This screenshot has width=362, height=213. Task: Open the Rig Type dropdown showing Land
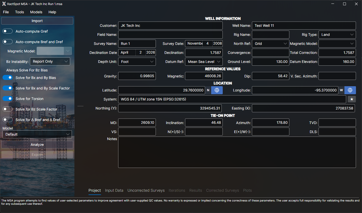[x=337, y=34]
